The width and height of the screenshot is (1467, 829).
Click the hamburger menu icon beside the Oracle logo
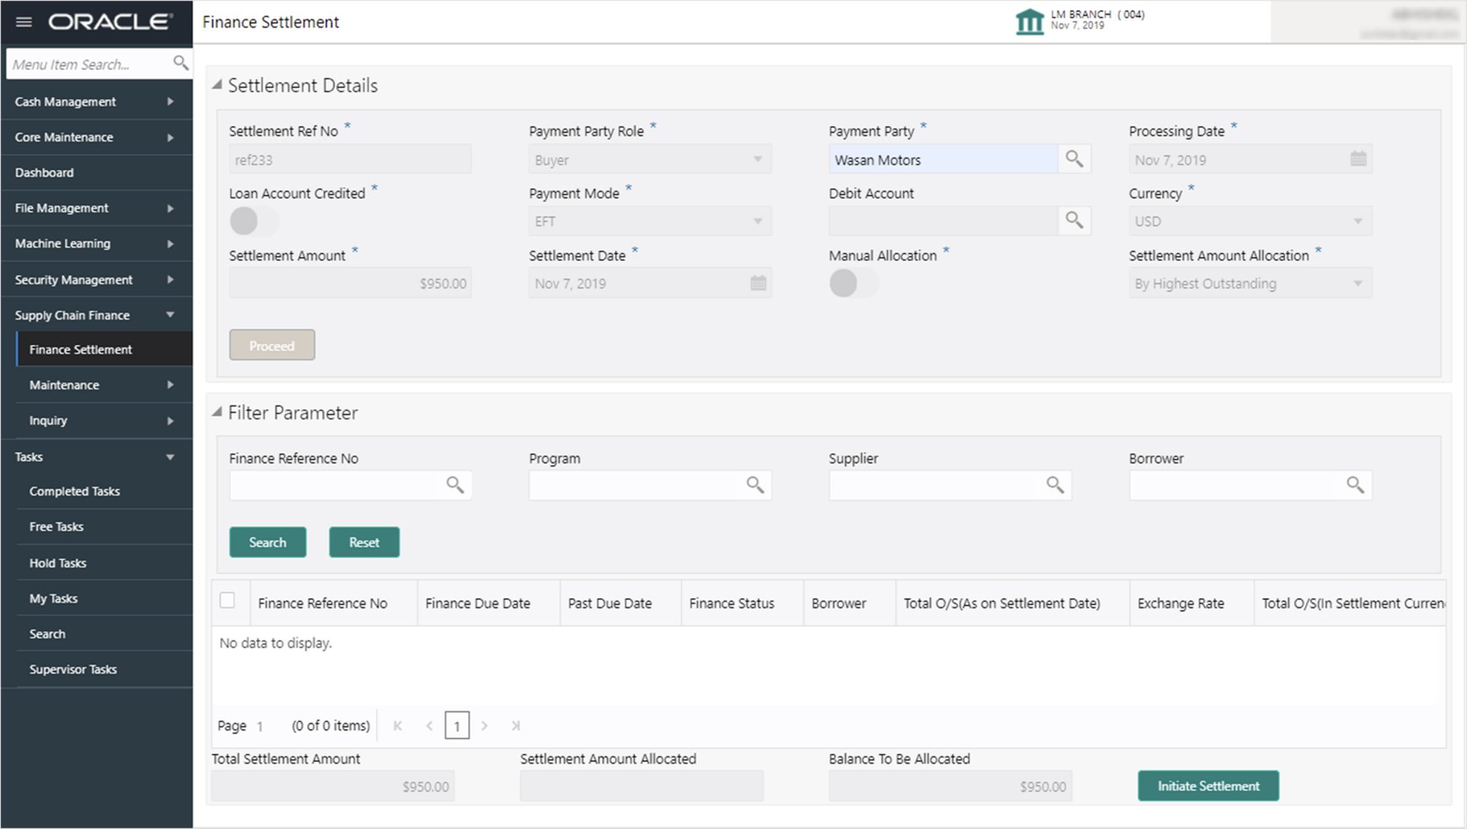tap(24, 22)
